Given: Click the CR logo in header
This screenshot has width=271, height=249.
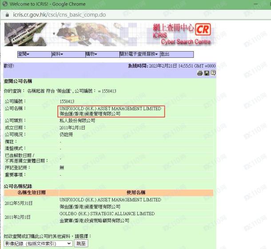Looking at the screenshot, I should 203,29.
